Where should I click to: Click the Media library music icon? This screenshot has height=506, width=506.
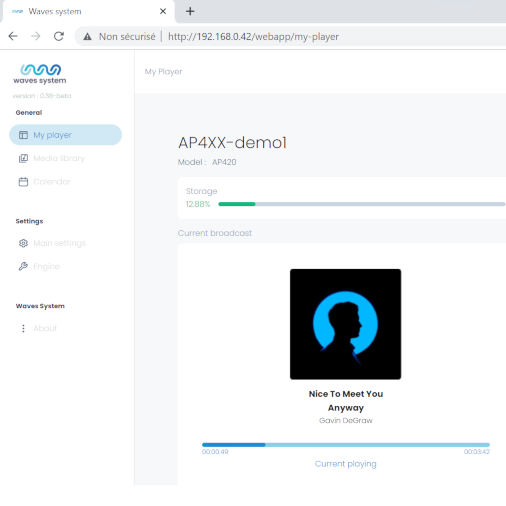coord(23,158)
